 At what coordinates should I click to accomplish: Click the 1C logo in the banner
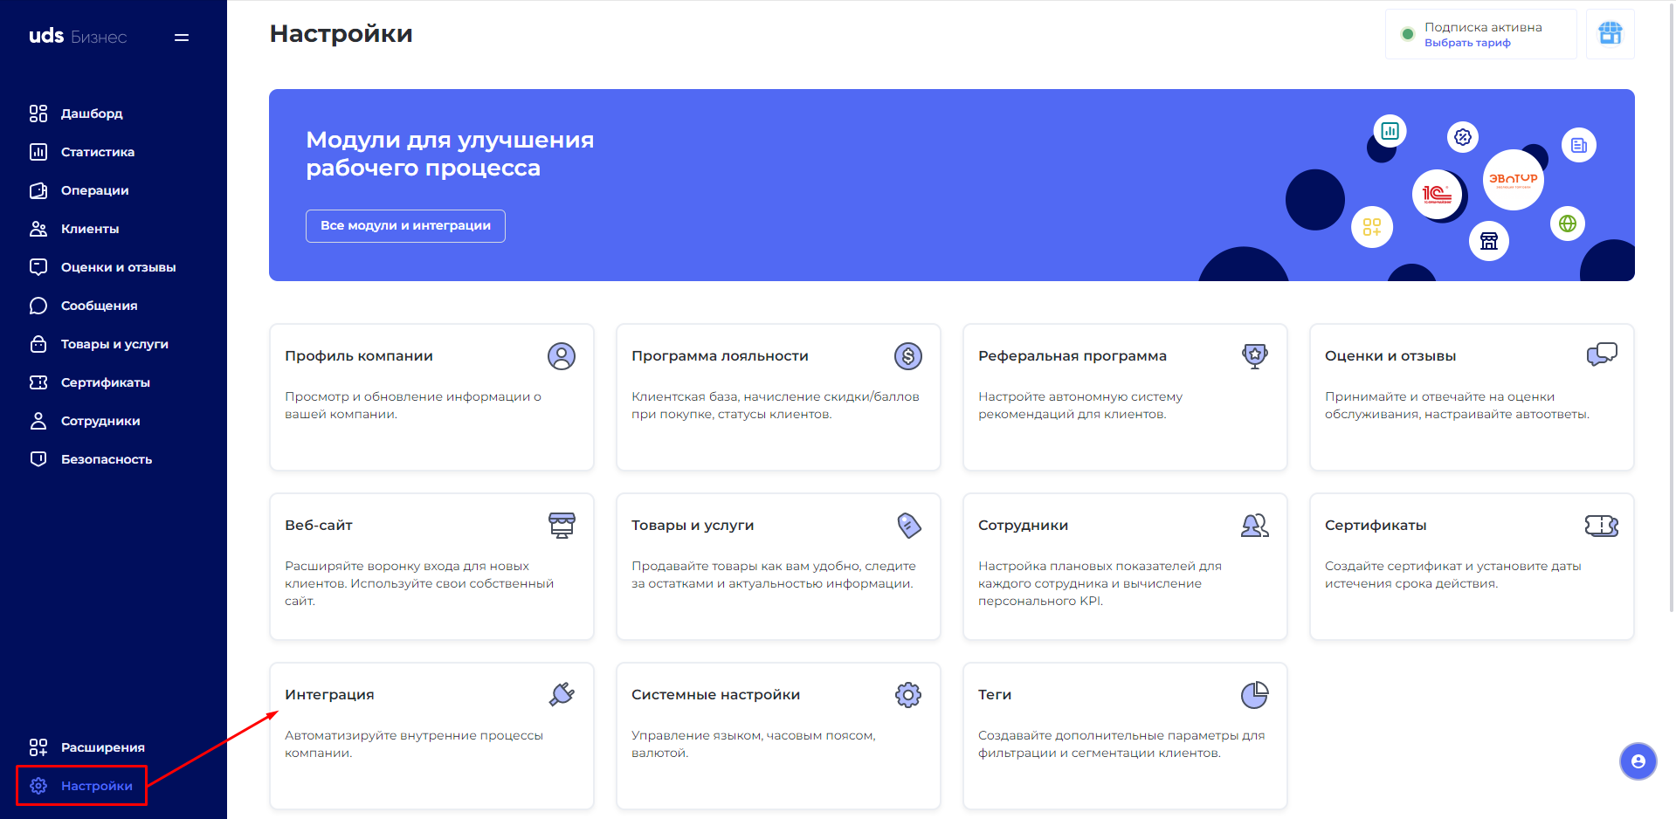click(x=1437, y=194)
